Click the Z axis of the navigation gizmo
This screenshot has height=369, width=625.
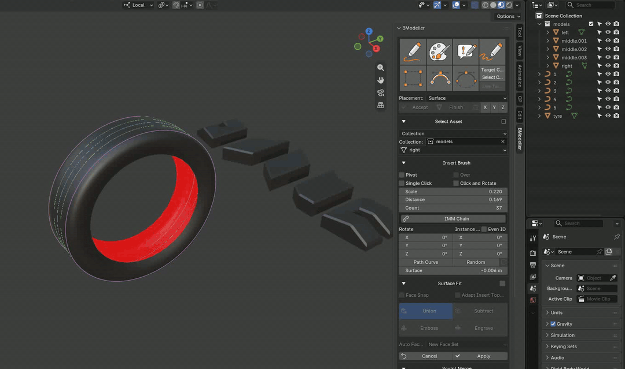(369, 31)
